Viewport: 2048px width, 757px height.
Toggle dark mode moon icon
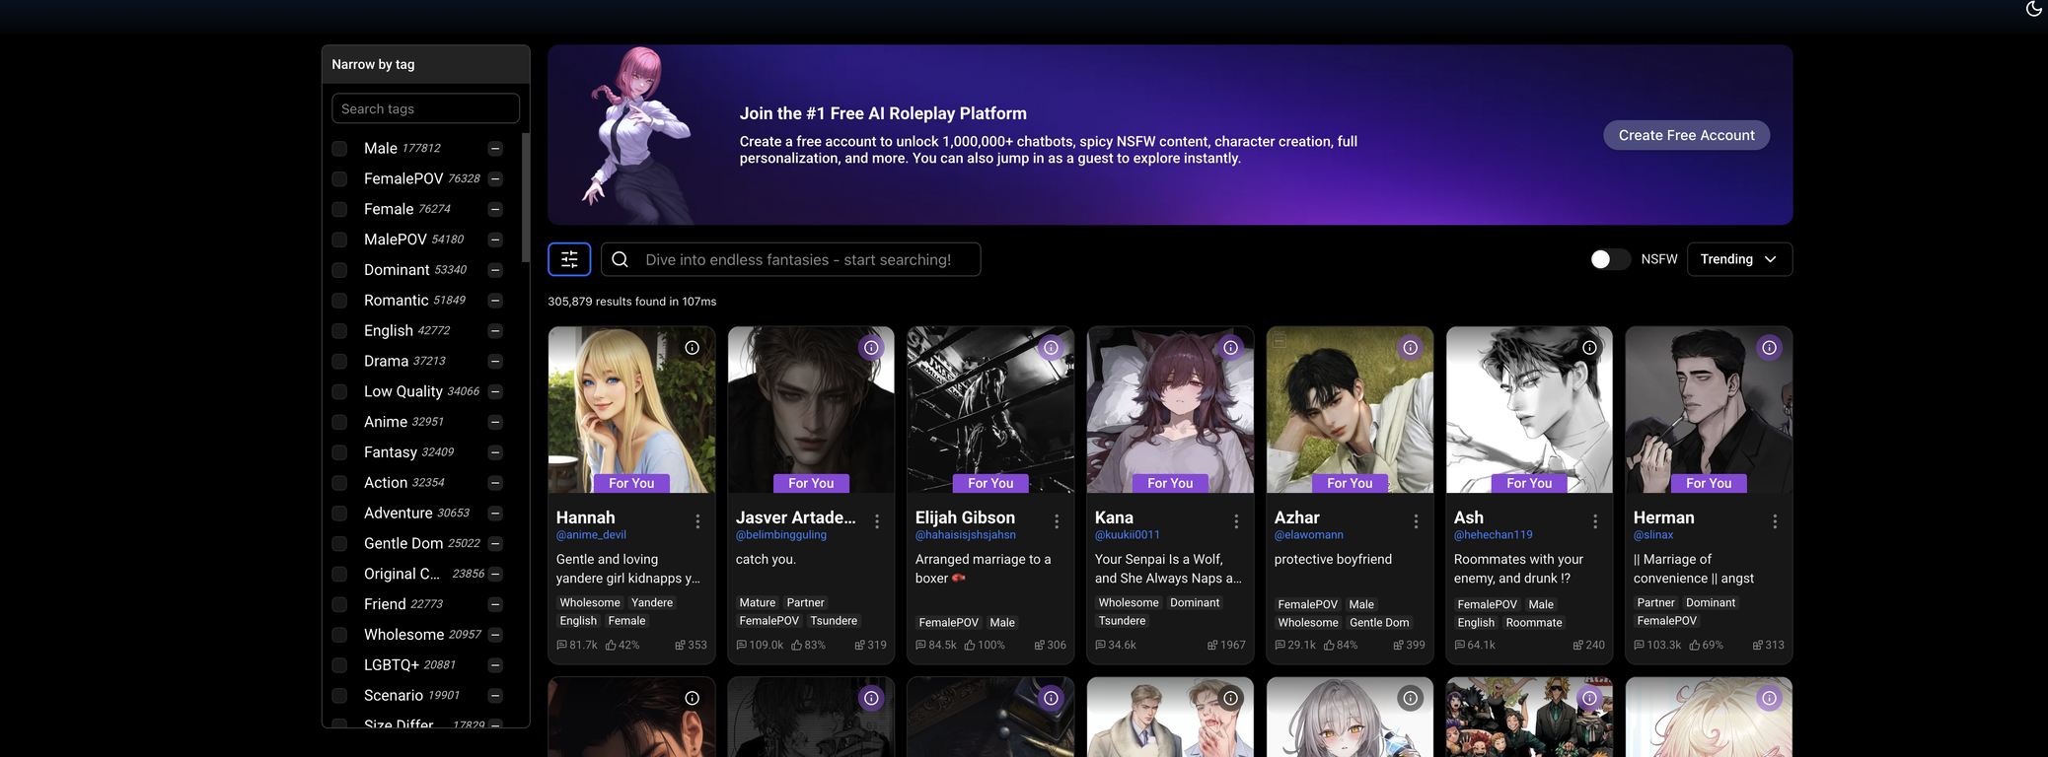[2033, 9]
